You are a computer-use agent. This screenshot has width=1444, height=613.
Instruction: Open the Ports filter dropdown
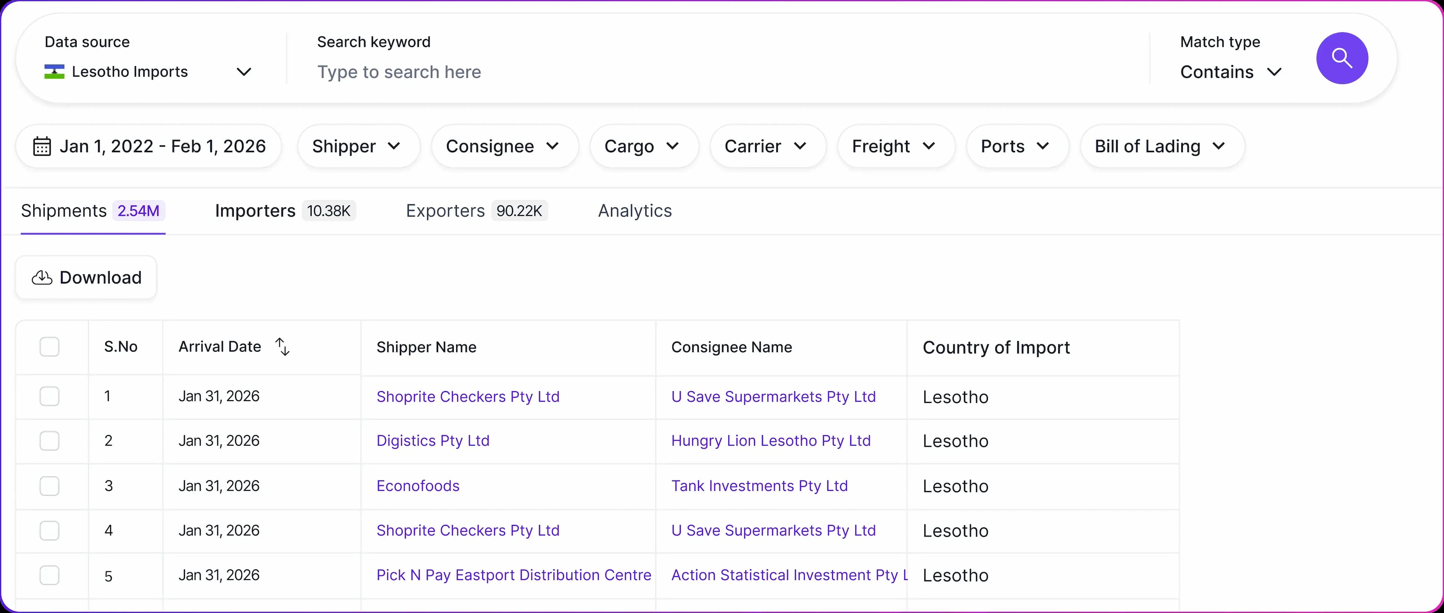coord(1016,146)
